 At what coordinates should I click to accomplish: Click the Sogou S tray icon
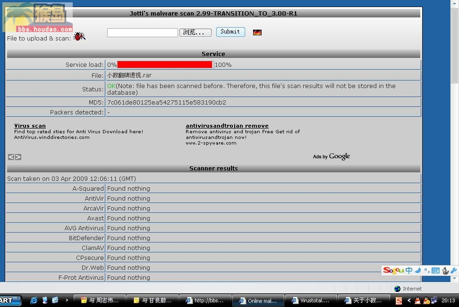(399, 300)
